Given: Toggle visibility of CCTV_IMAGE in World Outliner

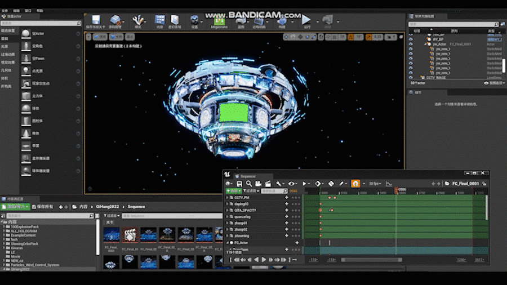Looking at the screenshot, I should pos(411,78).
